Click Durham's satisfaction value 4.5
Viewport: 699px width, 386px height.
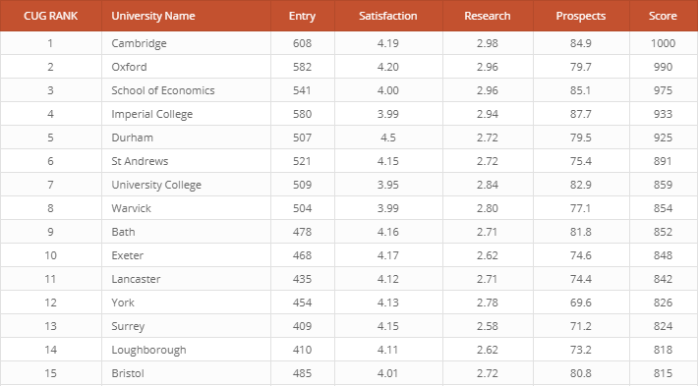(x=387, y=138)
